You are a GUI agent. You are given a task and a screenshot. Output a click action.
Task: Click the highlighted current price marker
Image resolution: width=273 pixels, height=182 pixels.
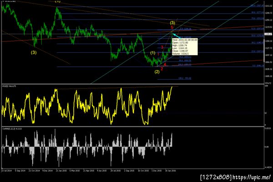click(x=268, y=34)
